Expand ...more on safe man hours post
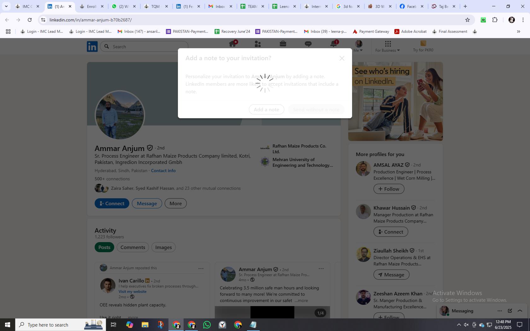Screen dimensions: 530x331 tap(301, 300)
